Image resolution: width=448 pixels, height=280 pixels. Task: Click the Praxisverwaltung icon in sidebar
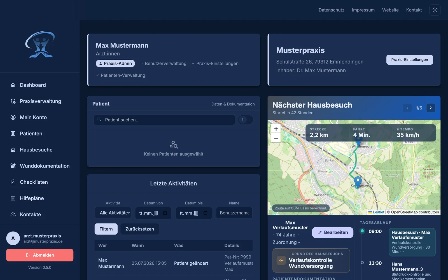pyautogui.click(x=13, y=101)
